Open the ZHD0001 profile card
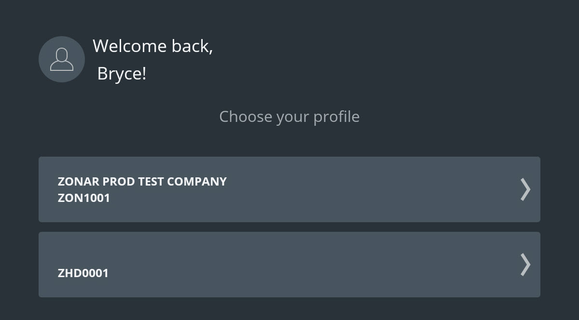The height and width of the screenshot is (320, 579). click(289, 265)
